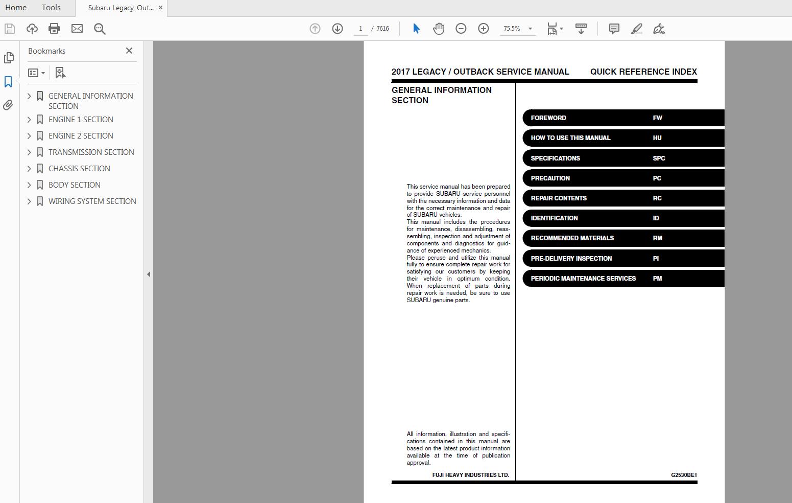Click the upload to cloud icon

(32, 29)
